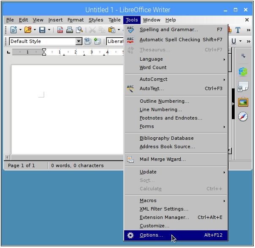This screenshot has height=248, width=255.
Task: Click the Save floppy disk icon
Action: 42,30
